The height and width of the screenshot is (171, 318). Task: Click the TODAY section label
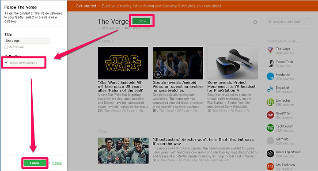(x=102, y=132)
